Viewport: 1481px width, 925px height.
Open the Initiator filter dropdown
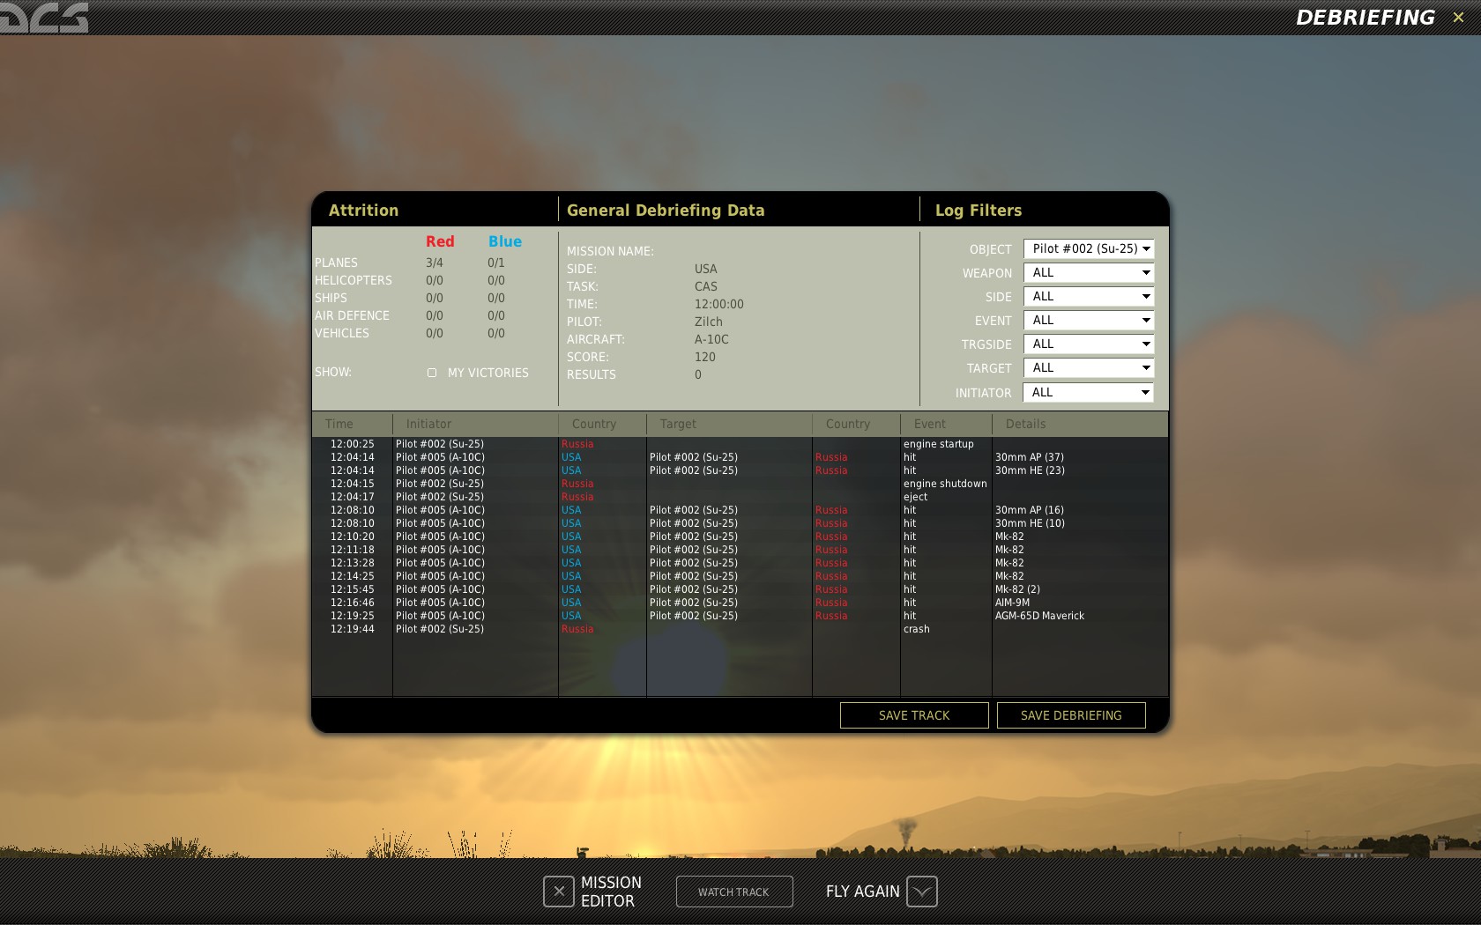click(1089, 393)
